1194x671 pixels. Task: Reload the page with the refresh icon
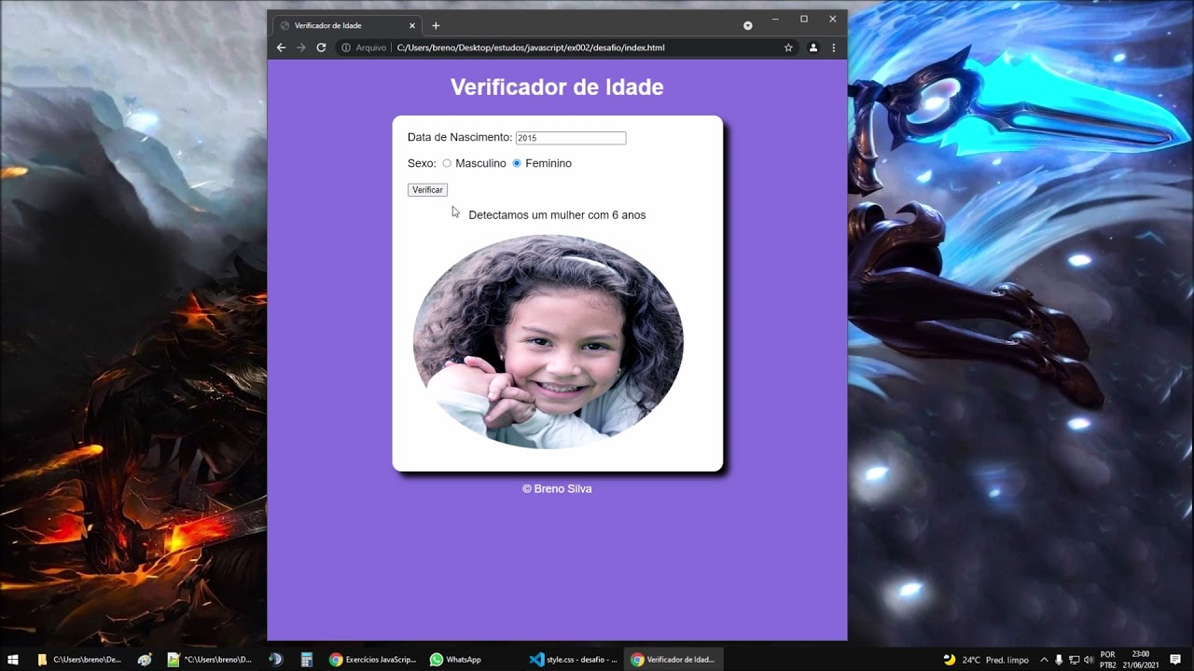pyautogui.click(x=321, y=48)
